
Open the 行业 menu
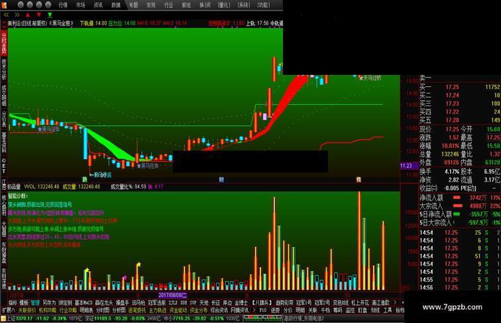click(x=168, y=5)
